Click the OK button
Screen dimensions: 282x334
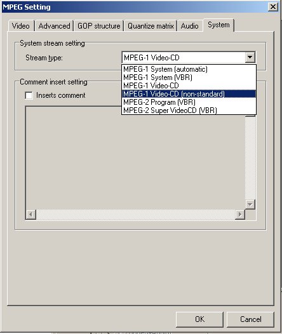199,319
